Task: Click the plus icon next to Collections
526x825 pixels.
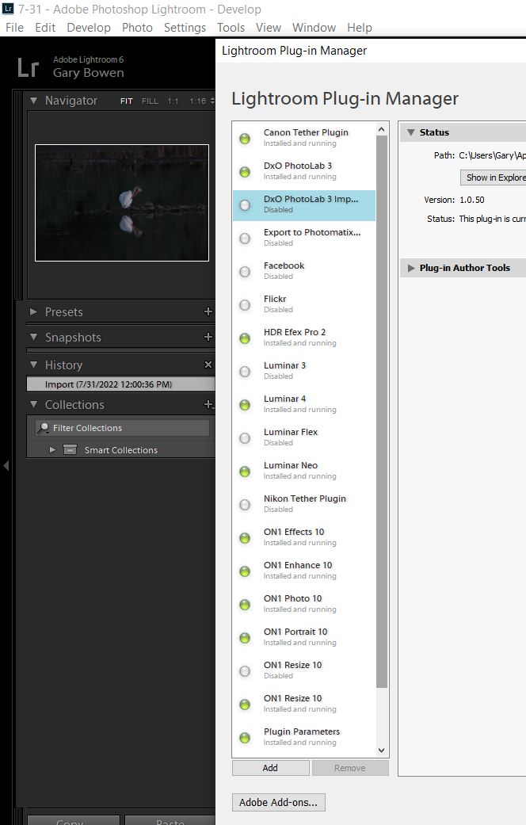Action: [x=208, y=405]
